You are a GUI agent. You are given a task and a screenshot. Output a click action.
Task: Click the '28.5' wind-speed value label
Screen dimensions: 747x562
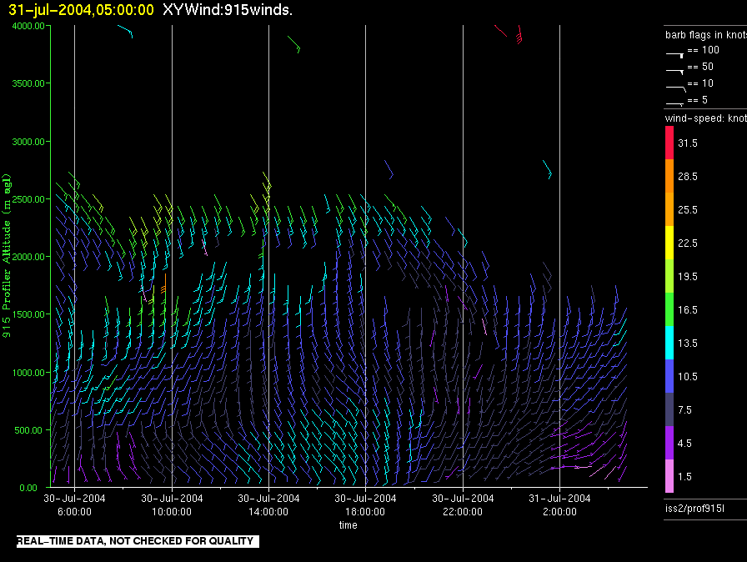[x=688, y=177]
